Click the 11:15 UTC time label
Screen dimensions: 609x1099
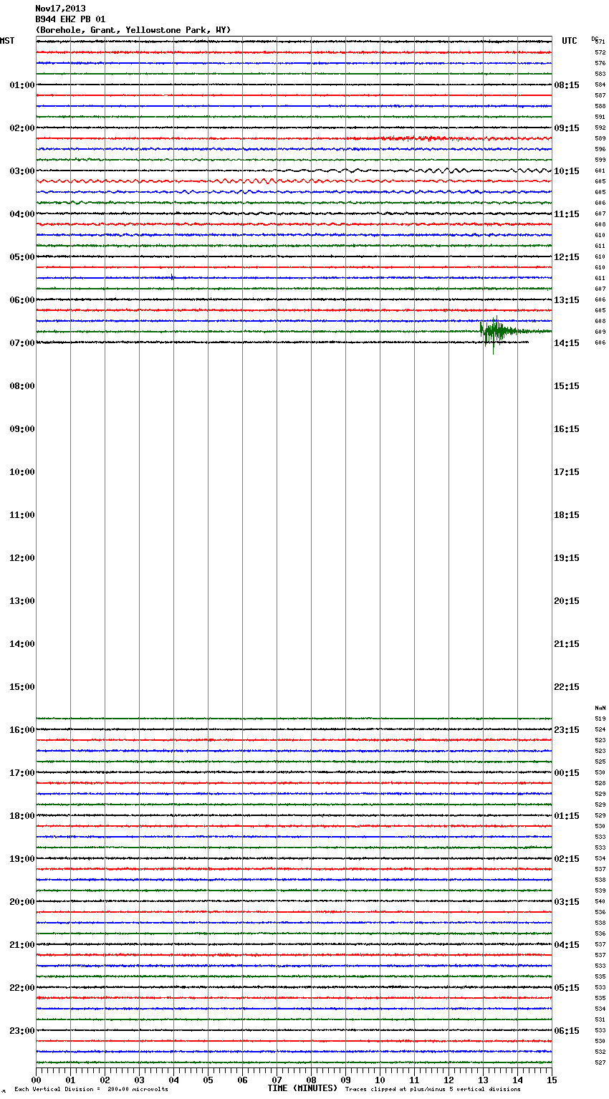[567, 214]
